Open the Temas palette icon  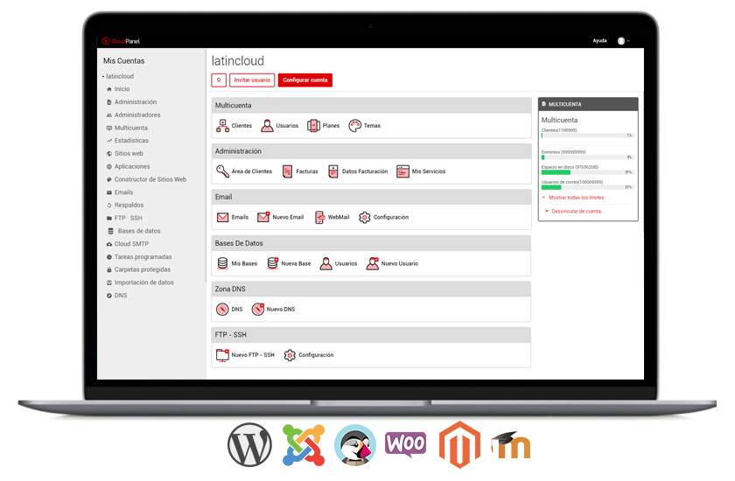tap(355, 126)
